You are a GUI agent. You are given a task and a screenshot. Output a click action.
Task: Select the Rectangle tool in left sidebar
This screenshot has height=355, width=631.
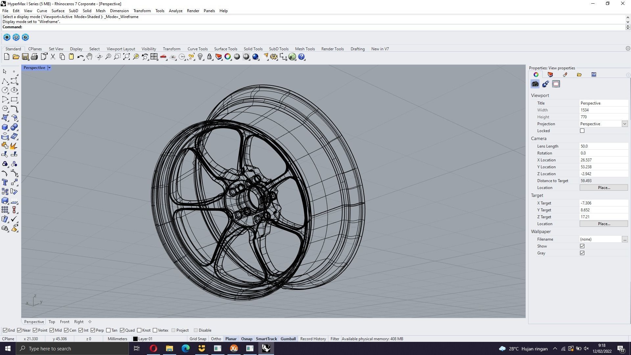14,100
